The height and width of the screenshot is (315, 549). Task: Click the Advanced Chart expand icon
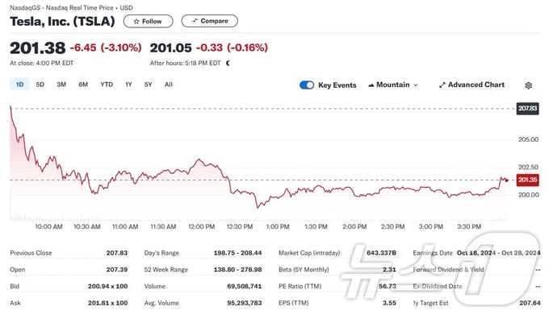tap(442, 85)
